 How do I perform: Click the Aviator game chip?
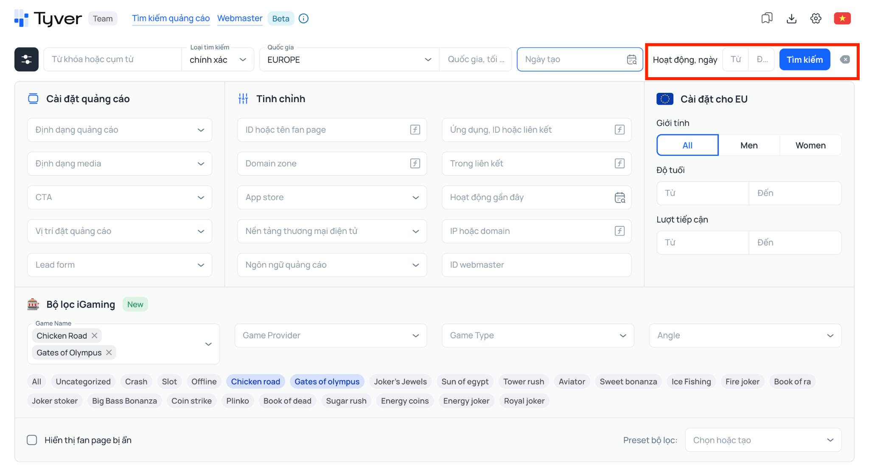pyautogui.click(x=572, y=382)
